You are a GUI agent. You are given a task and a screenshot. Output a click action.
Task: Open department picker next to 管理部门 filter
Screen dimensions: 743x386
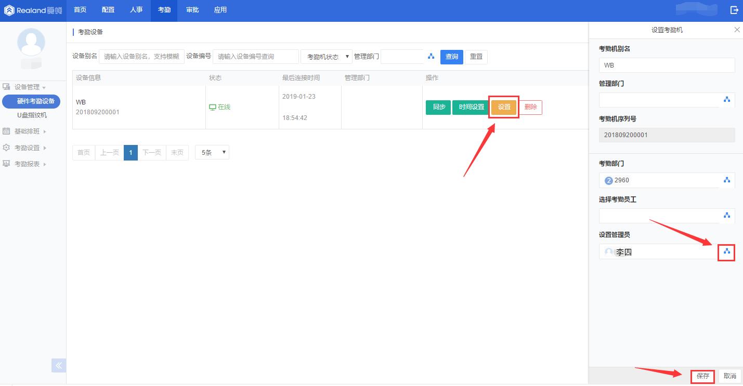tap(431, 57)
